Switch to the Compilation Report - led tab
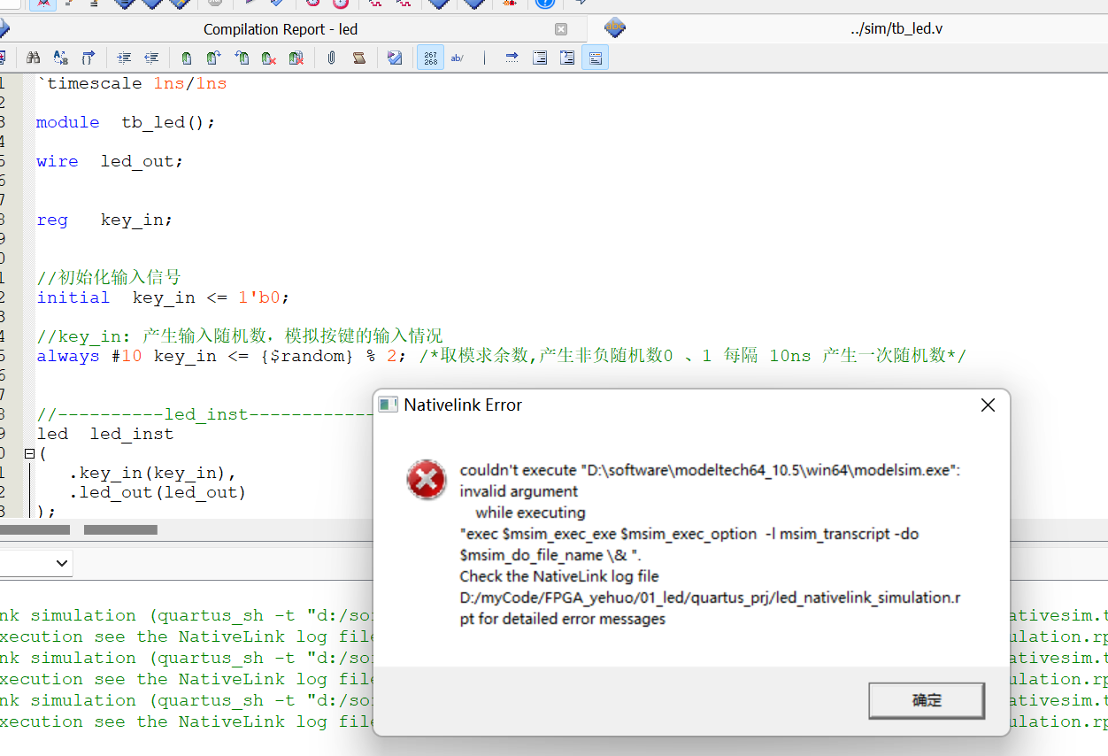The height and width of the screenshot is (756, 1108). [x=280, y=28]
